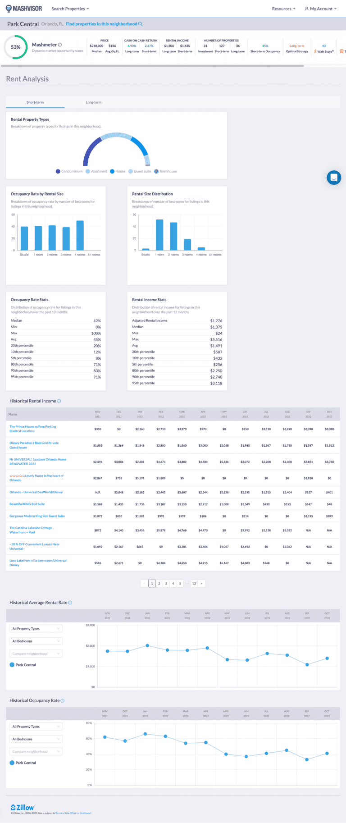
Task: Click the Mashmeter info icon
Action: (60, 45)
